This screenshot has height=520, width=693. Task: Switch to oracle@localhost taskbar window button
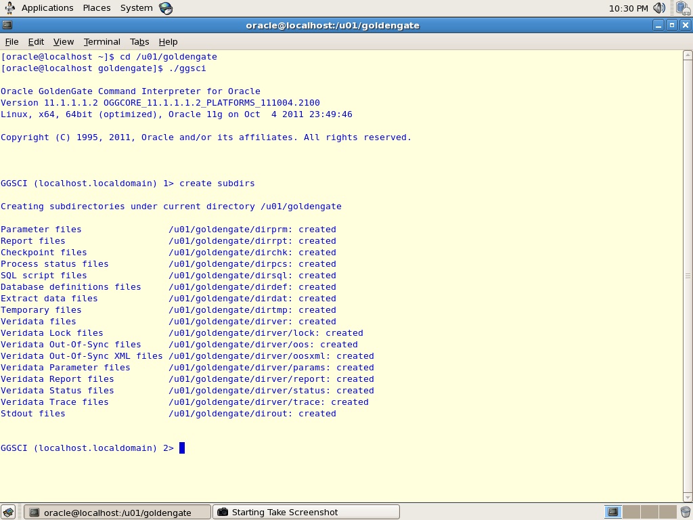tap(117, 512)
